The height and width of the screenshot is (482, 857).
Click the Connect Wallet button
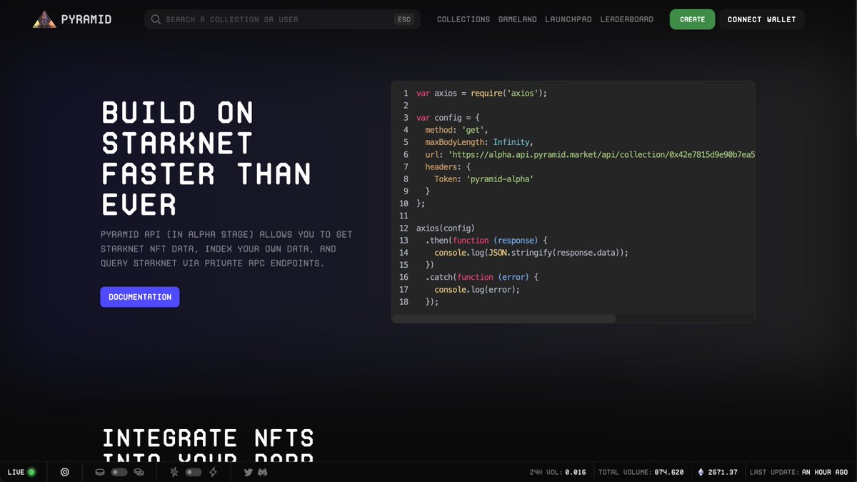click(x=761, y=19)
